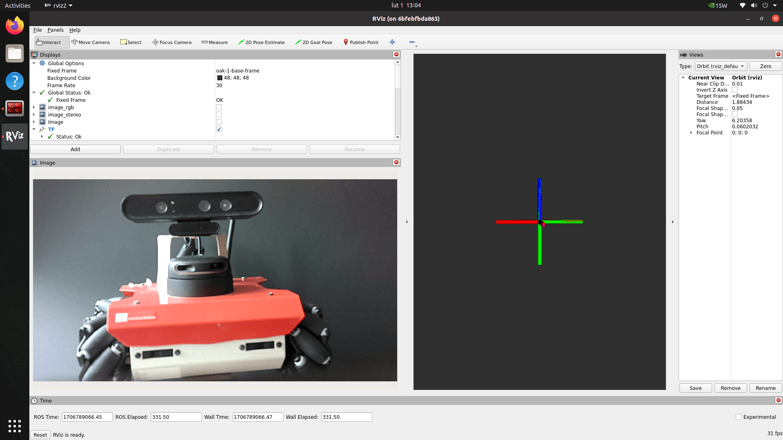783x440 pixels.
Task: Toggle Invert Z Axis checkbox
Action: (x=735, y=90)
